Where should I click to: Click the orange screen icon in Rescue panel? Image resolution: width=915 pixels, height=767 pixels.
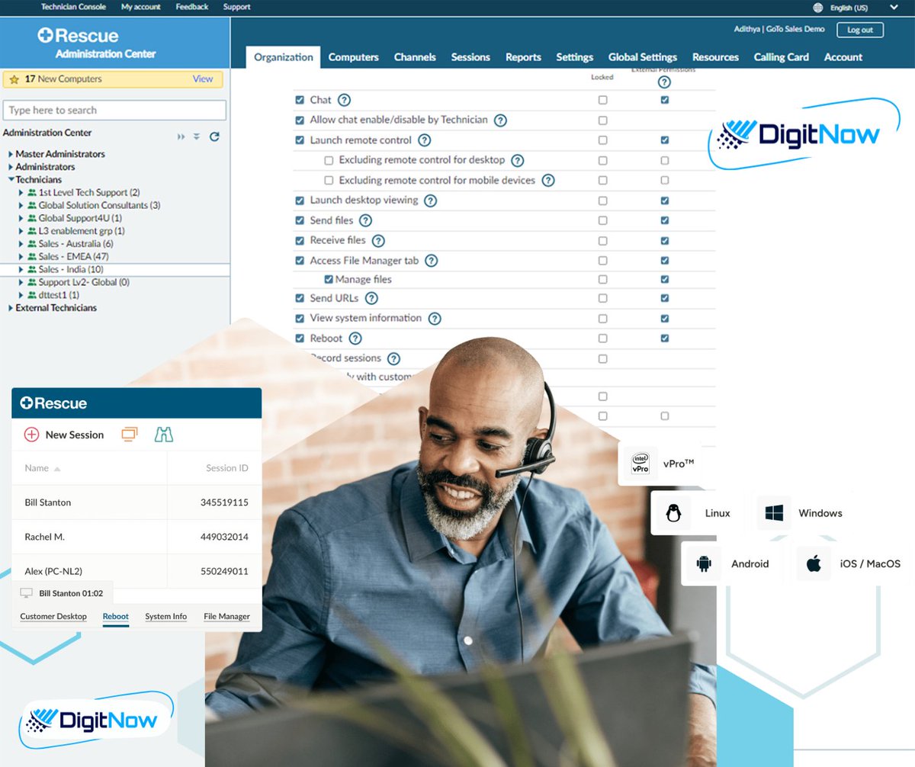click(x=130, y=434)
